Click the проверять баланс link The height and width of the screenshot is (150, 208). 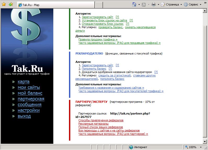tap(110, 27)
